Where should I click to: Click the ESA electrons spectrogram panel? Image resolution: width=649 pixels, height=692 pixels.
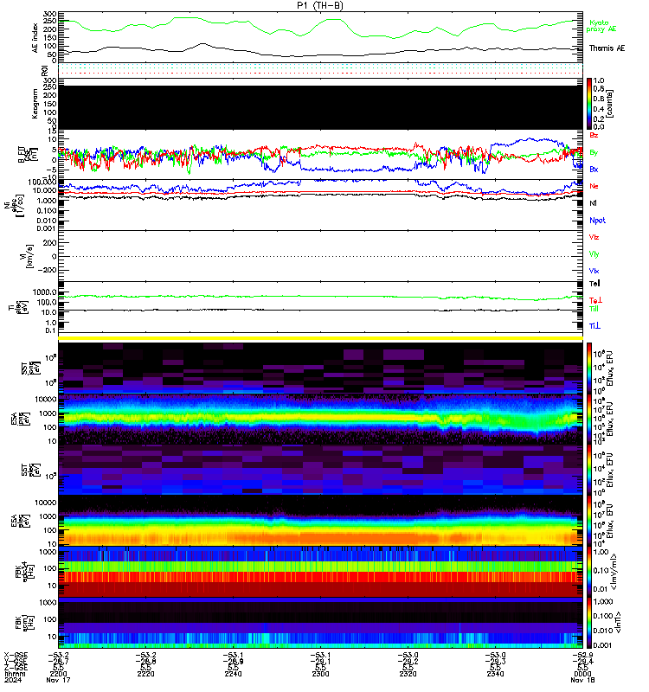[320, 520]
